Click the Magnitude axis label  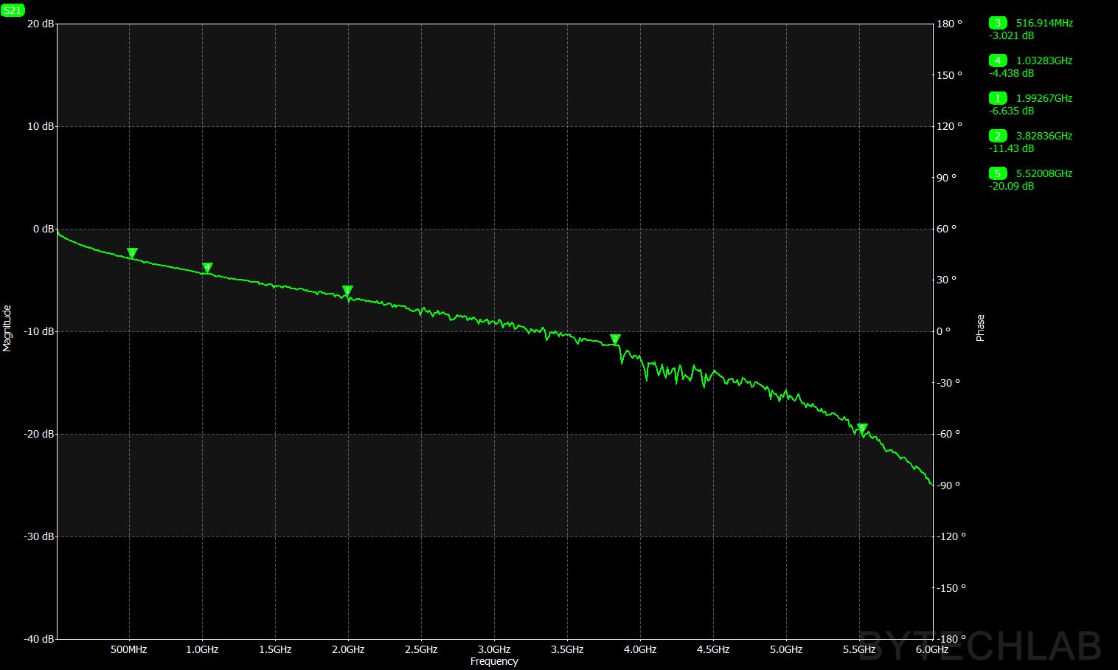(7, 328)
